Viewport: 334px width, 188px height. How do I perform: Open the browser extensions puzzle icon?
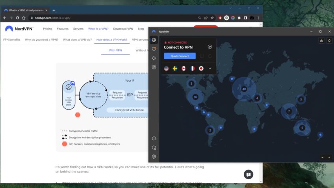[239, 18]
